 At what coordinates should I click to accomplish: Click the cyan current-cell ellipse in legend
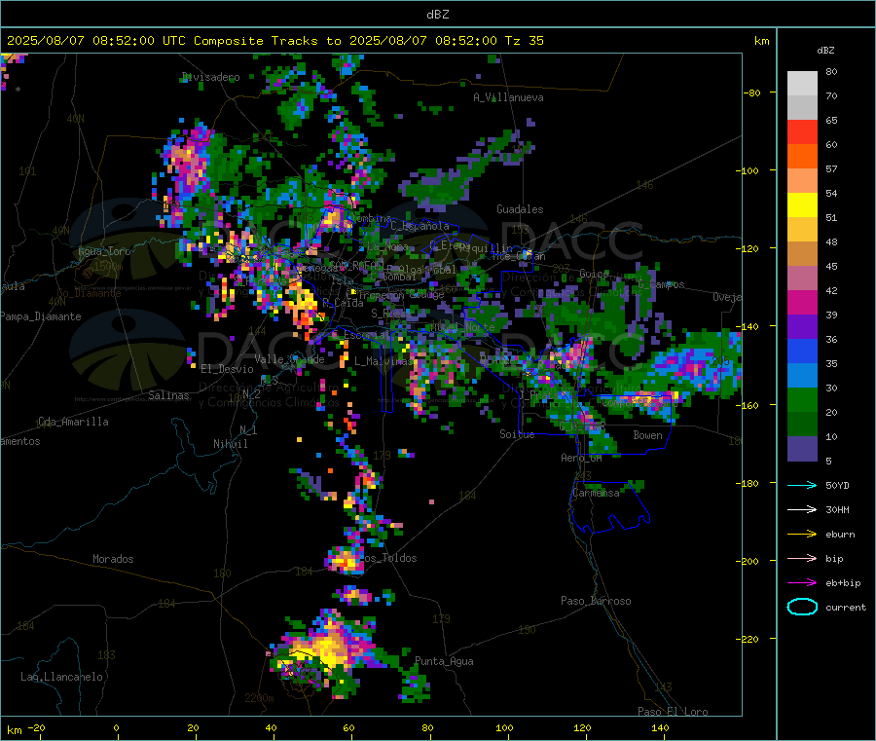tap(802, 607)
